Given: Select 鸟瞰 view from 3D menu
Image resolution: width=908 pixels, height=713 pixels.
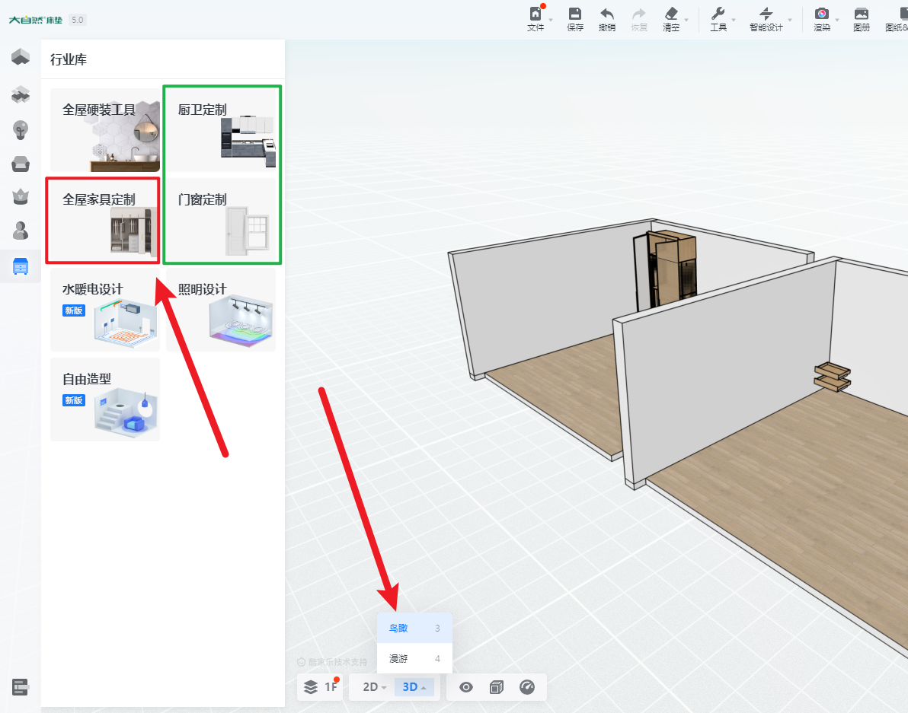Looking at the screenshot, I should pos(414,628).
